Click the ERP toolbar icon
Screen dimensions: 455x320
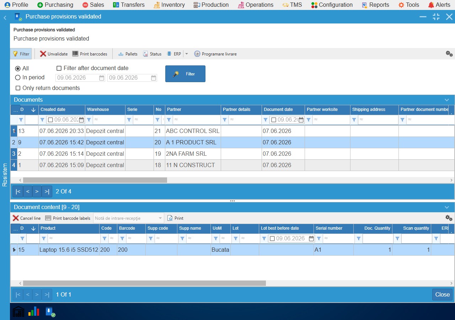click(x=169, y=54)
